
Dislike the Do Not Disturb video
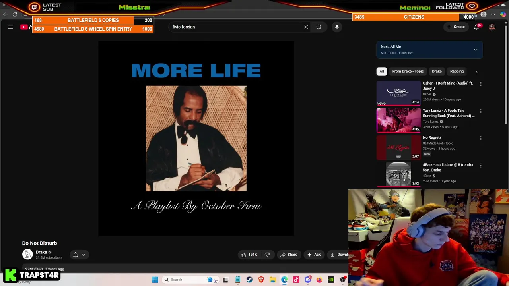point(267,255)
